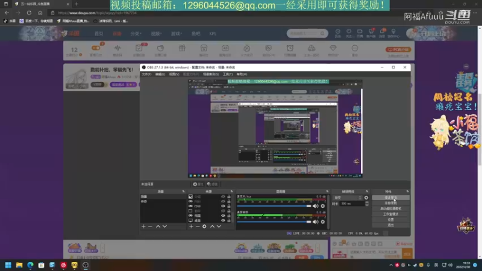The image size is (482, 271).
Task: Open OBS 工具(T) menu
Action: 228,74
